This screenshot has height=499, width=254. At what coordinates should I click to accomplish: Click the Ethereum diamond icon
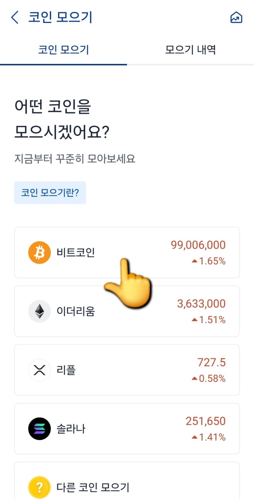click(x=39, y=311)
